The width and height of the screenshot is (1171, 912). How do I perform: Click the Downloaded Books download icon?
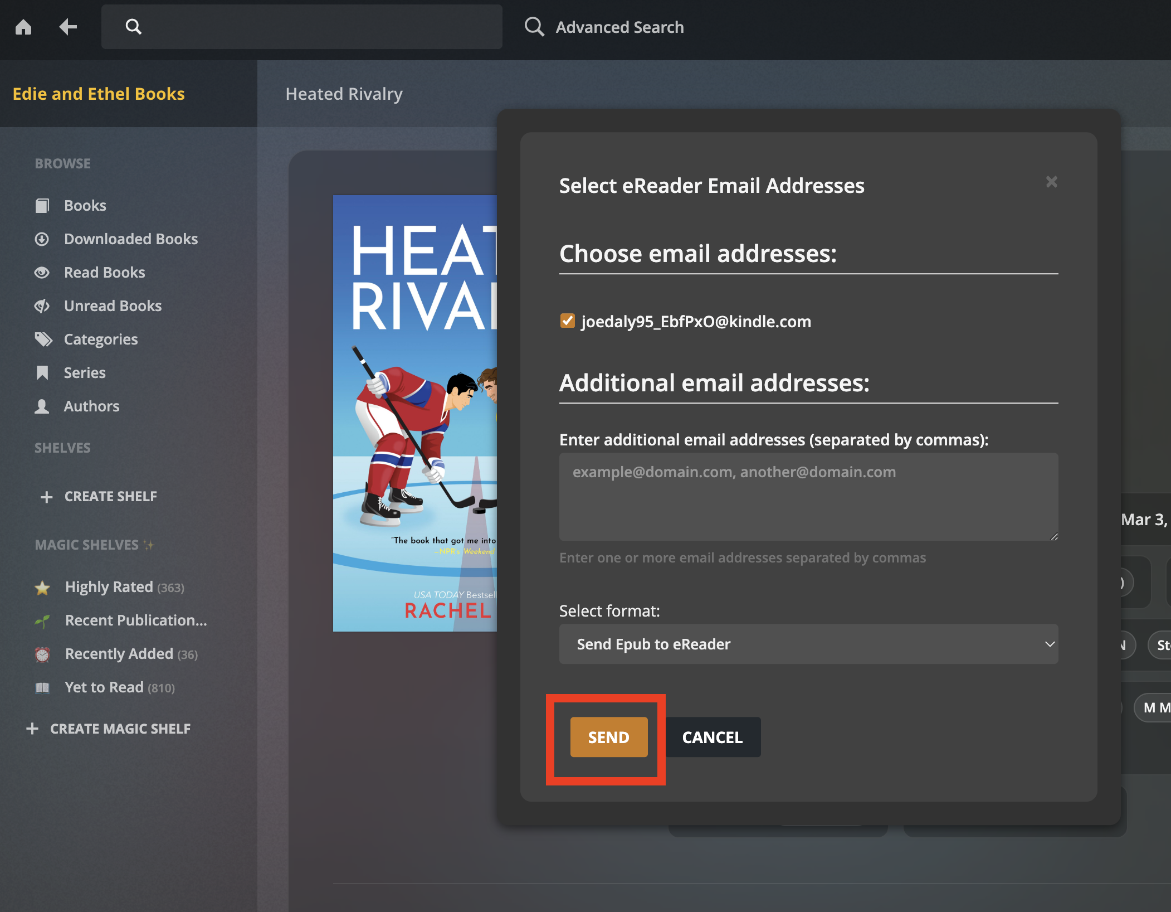(x=42, y=239)
